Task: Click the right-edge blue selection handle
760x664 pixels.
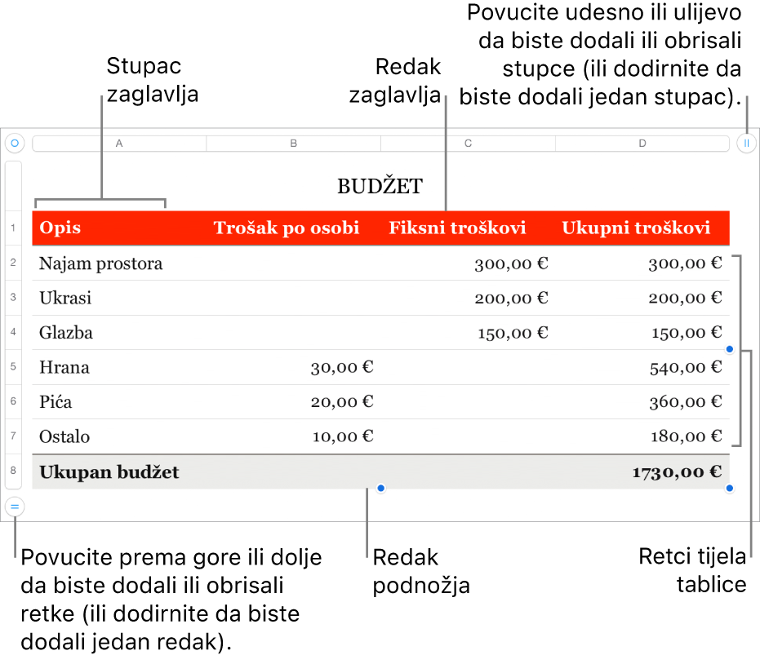Action: (730, 349)
